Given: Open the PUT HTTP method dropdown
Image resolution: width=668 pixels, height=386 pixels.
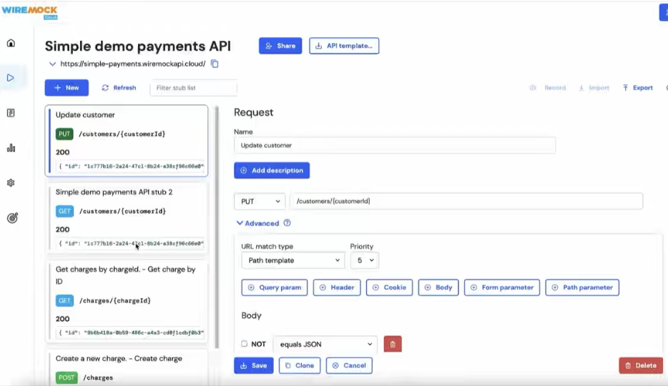Looking at the screenshot, I should point(260,202).
